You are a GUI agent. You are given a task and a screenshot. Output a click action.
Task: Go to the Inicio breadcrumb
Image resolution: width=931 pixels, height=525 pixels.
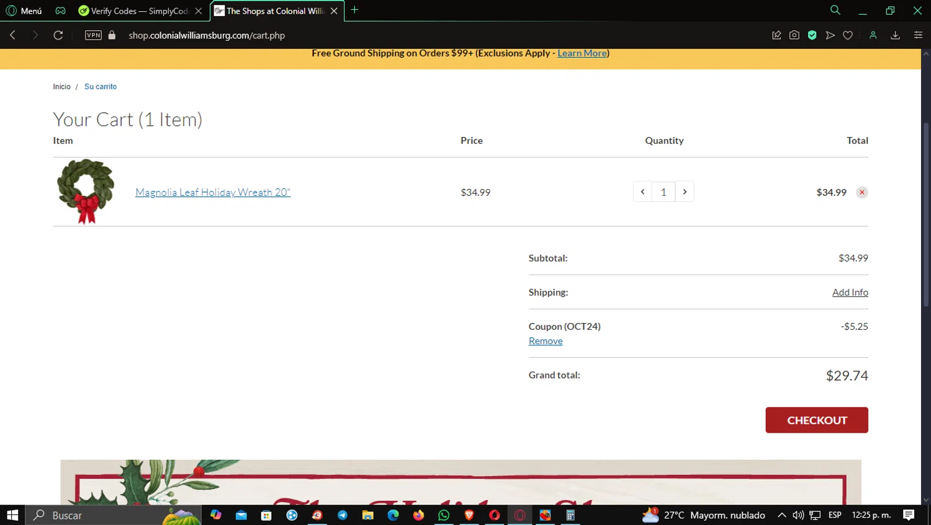pos(61,87)
